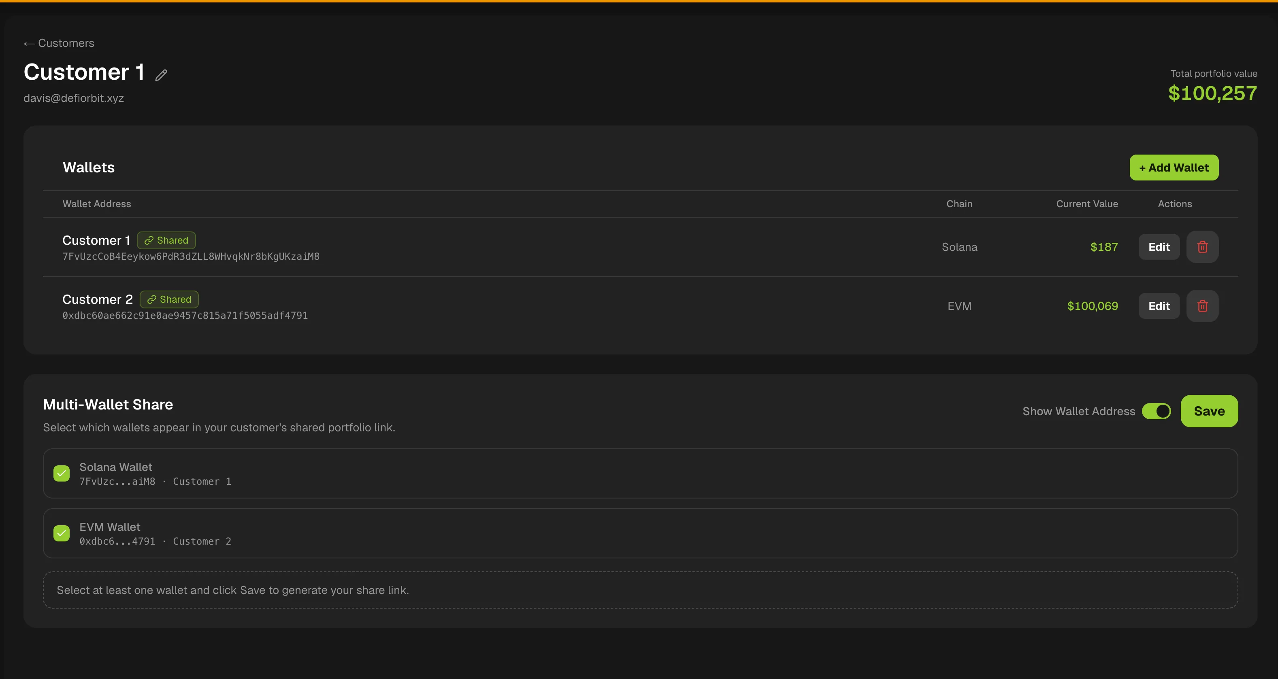Click the Shared badge on Customer 2 wallet
Screen dimensions: 1278x679
pos(169,299)
